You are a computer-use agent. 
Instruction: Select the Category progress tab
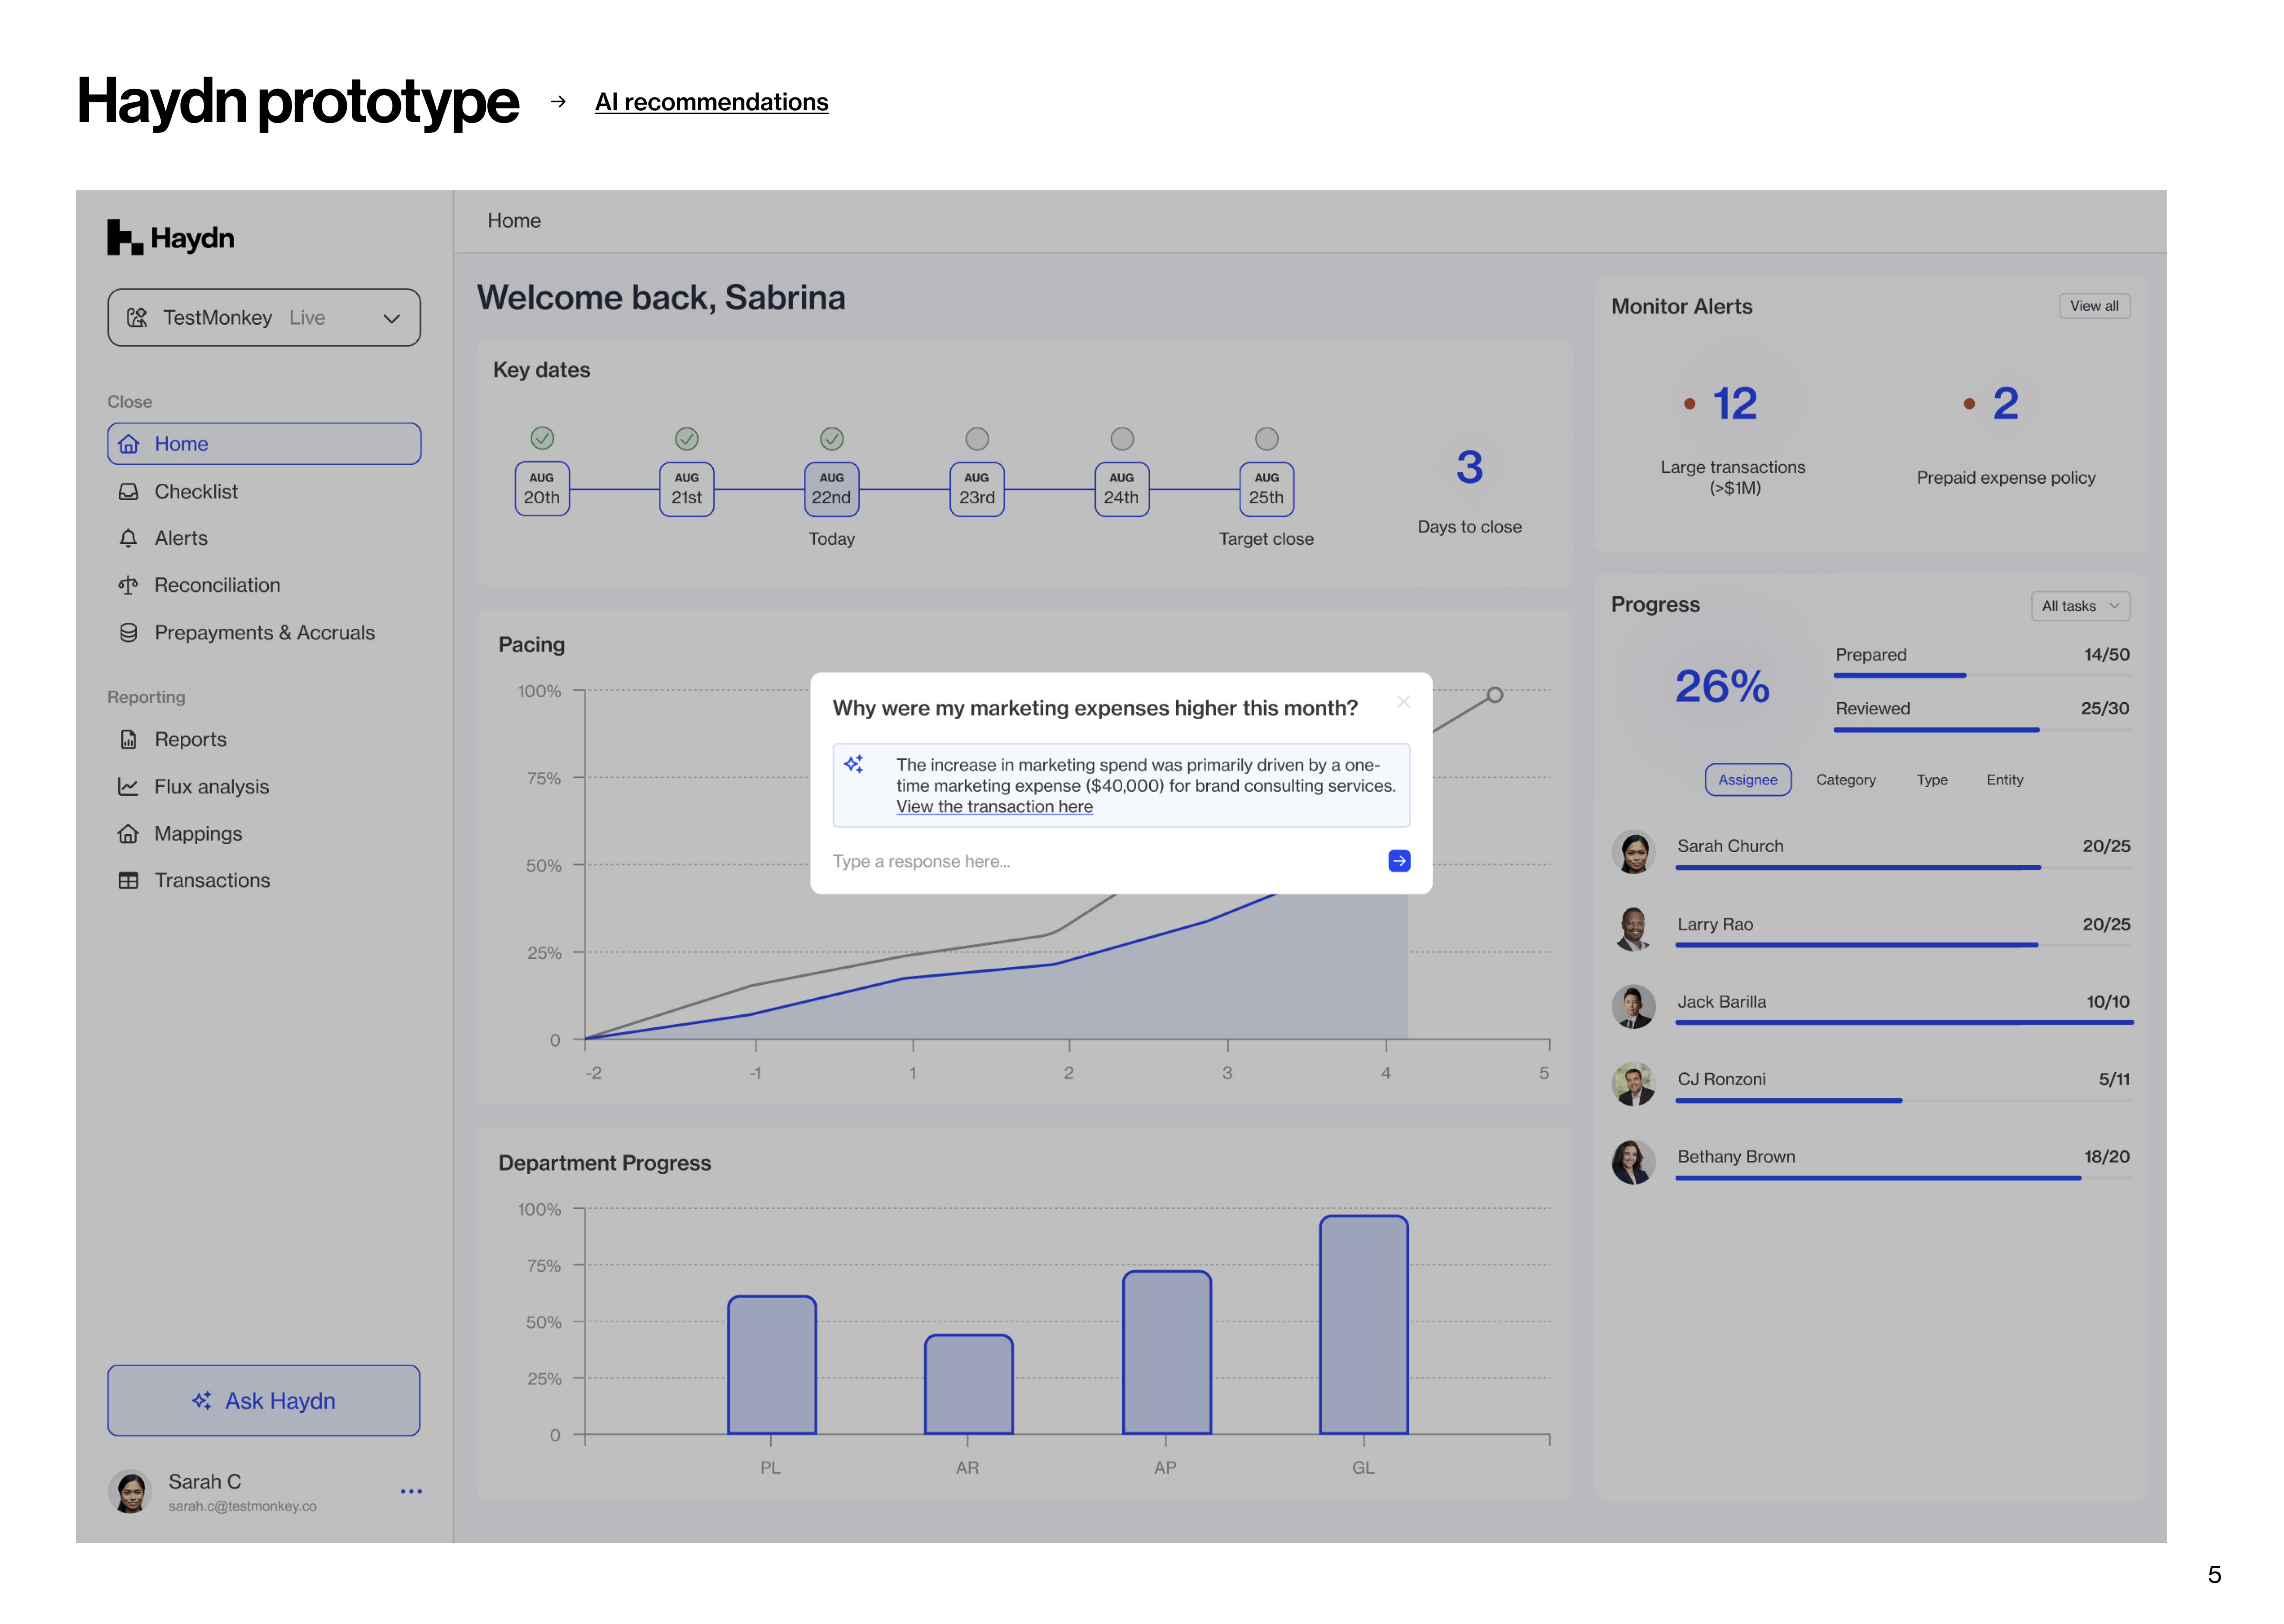1845,780
